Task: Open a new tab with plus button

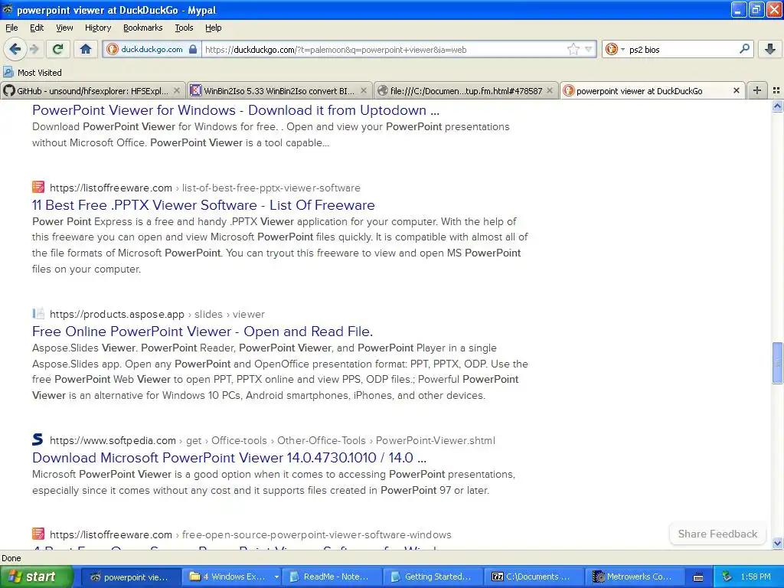Action: 757,90
